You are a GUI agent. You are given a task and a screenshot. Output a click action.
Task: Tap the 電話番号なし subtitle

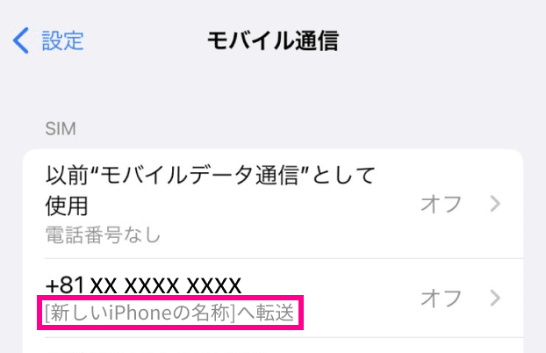point(103,234)
